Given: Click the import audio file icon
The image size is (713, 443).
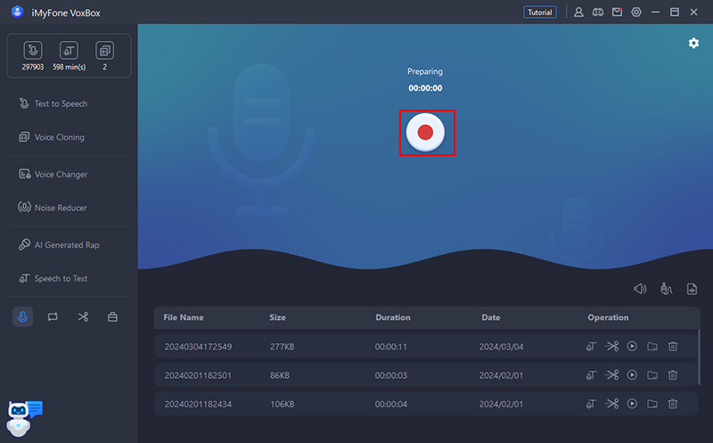Looking at the screenshot, I should point(692,289).
